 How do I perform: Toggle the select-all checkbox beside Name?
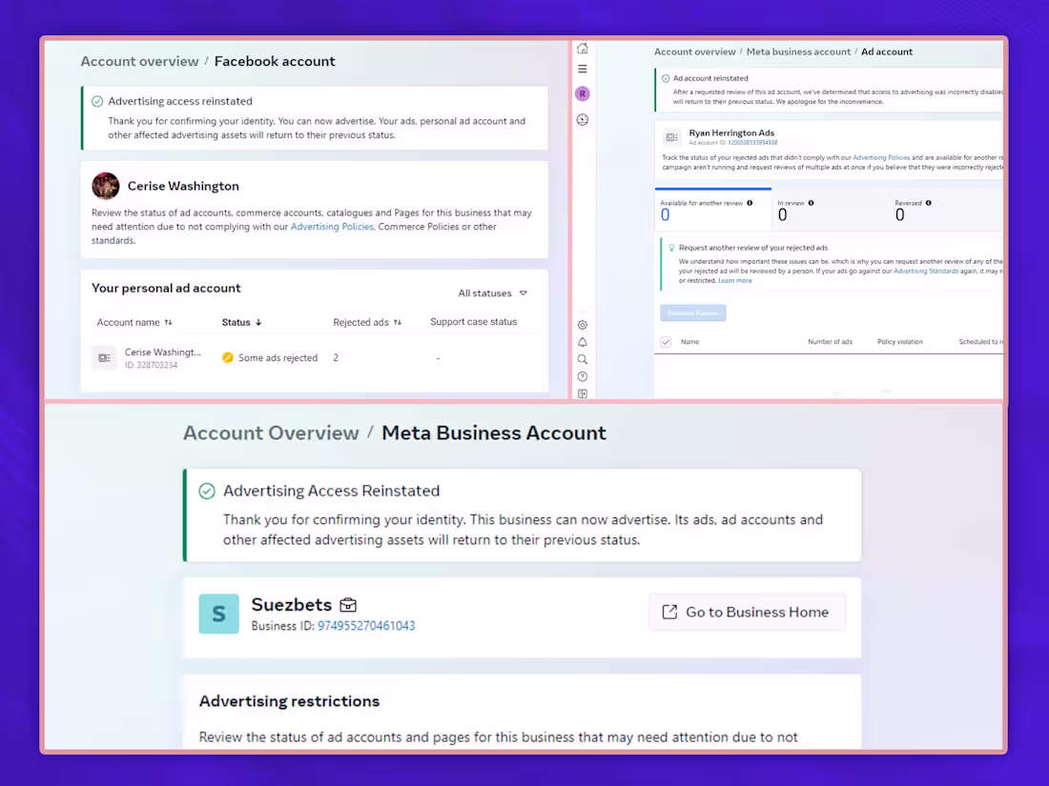tap(666, 341)
